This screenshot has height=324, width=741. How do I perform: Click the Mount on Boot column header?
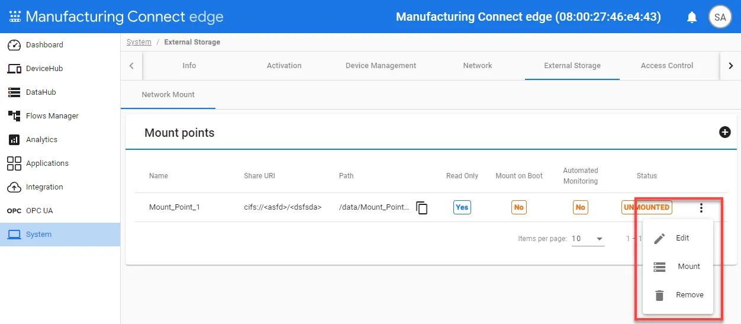click(x=519, y=176)
